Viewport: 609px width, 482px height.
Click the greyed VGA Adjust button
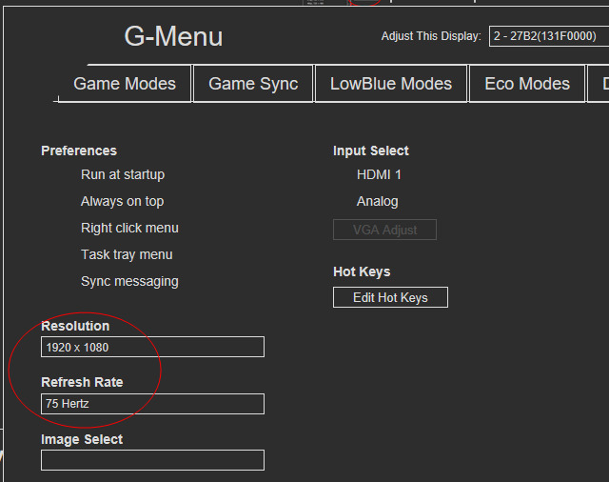point(384,230)
